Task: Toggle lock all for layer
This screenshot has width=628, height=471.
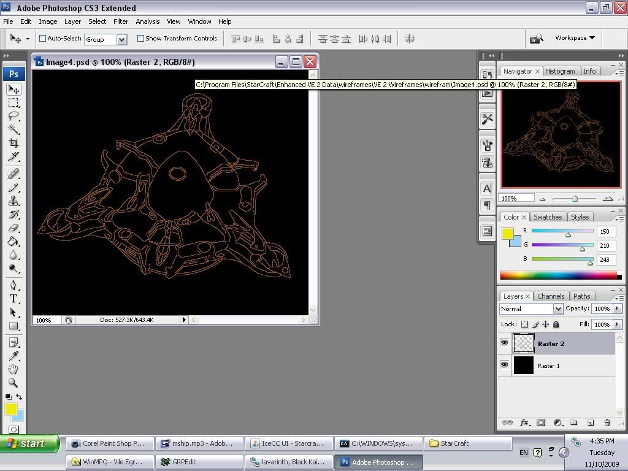Action: point(556,324)
